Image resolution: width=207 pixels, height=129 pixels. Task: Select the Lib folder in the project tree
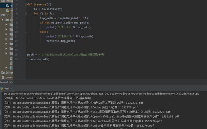pos(6,15)
